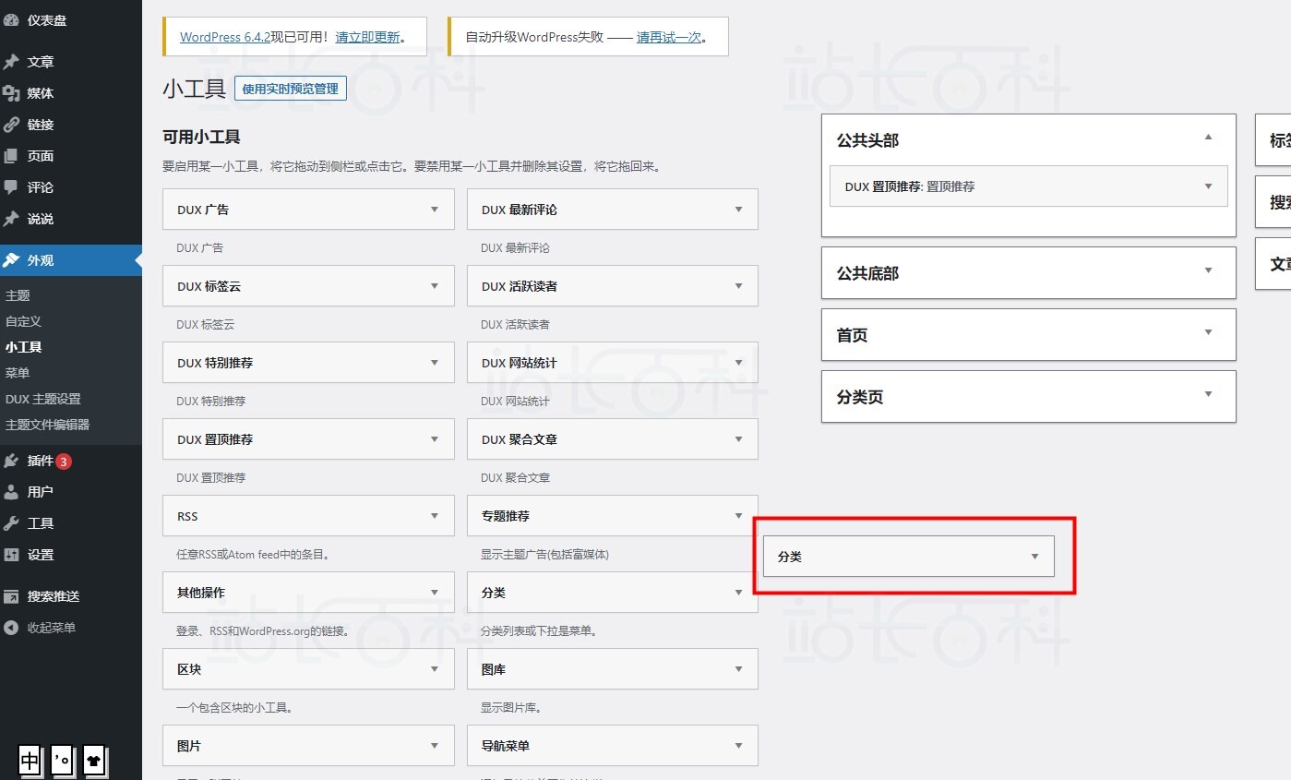Expand the 图库 widget arrow

[738, 669]
